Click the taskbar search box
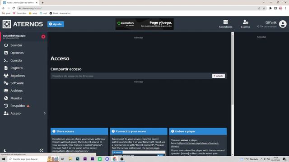The height and width of the screenshot is (162, 289). pyautogui.click(x=27, y=159)
